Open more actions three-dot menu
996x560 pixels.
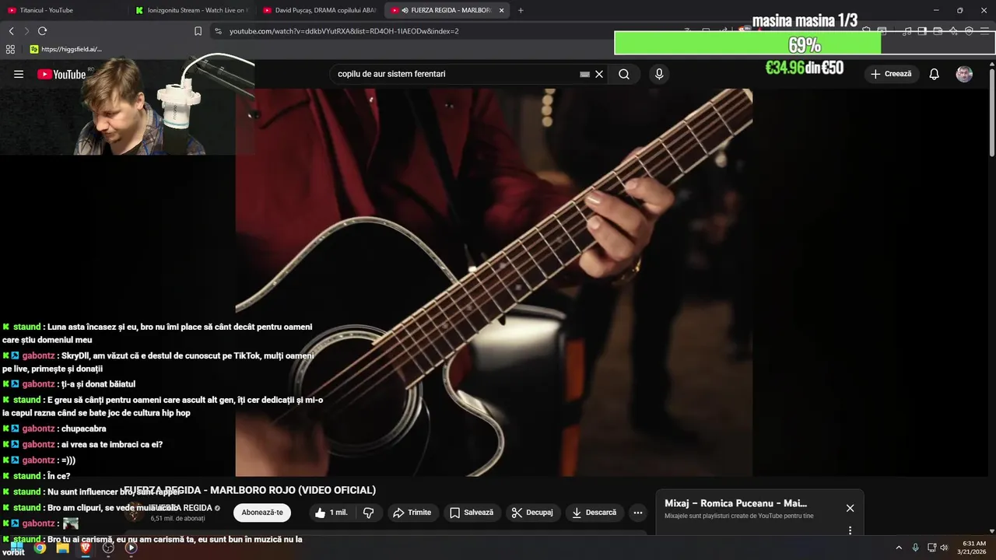(638, 513)
